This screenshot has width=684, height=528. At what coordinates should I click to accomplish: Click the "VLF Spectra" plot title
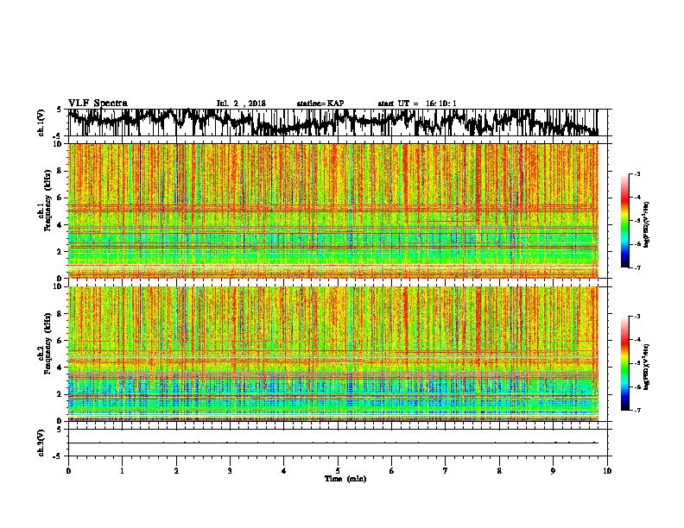click(x=98, y=103)
